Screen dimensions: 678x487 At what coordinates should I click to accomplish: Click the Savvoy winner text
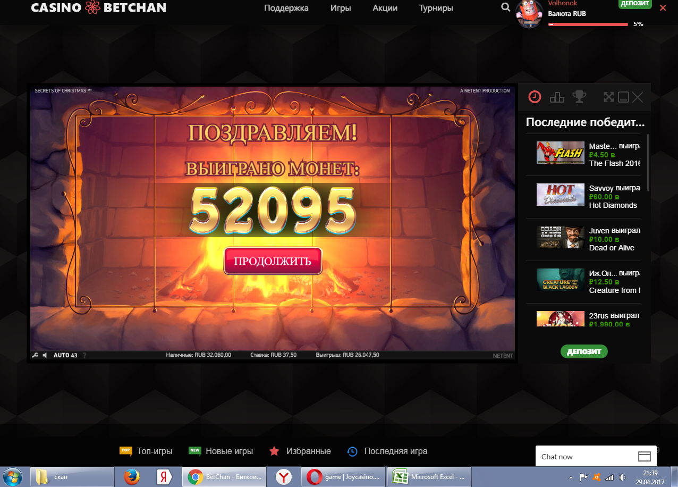tap(614, 188)
